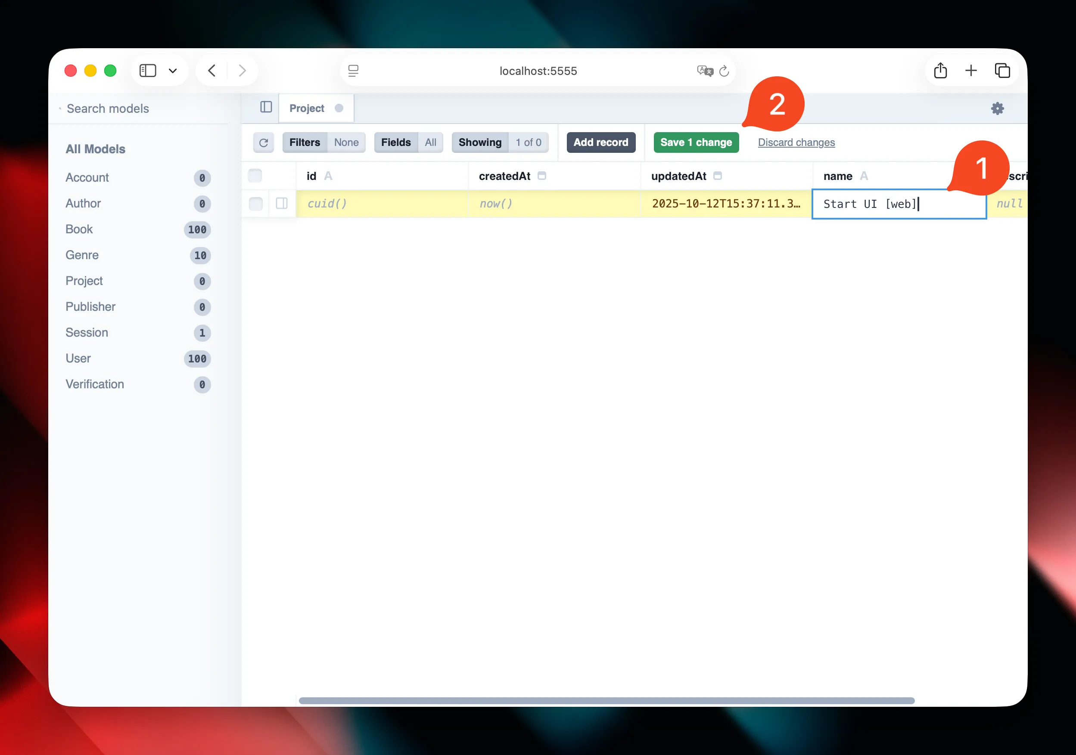Select the Book model in the sidebar
This screenshot has height=755, width=1076.
(79, 229)
